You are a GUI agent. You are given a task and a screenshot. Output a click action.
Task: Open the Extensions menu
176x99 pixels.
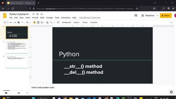[66, 18]
